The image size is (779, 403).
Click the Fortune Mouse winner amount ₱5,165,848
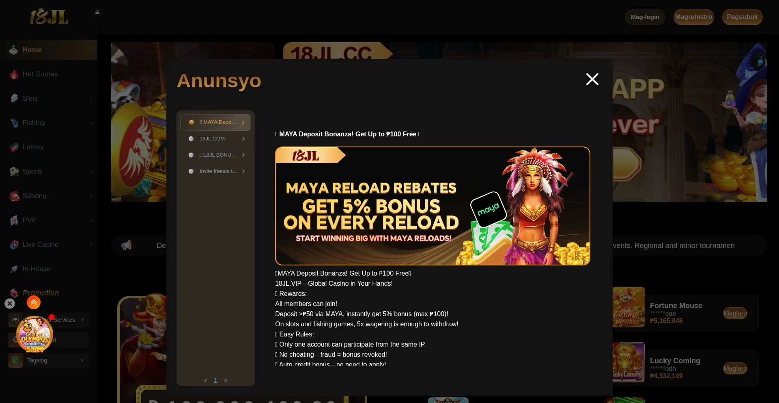coord(666,321)
